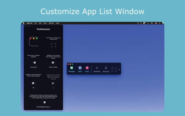Click the padlock icon under lock toggle in Preferences
Viewport: 185px width, 116px height.
(53, 88)
